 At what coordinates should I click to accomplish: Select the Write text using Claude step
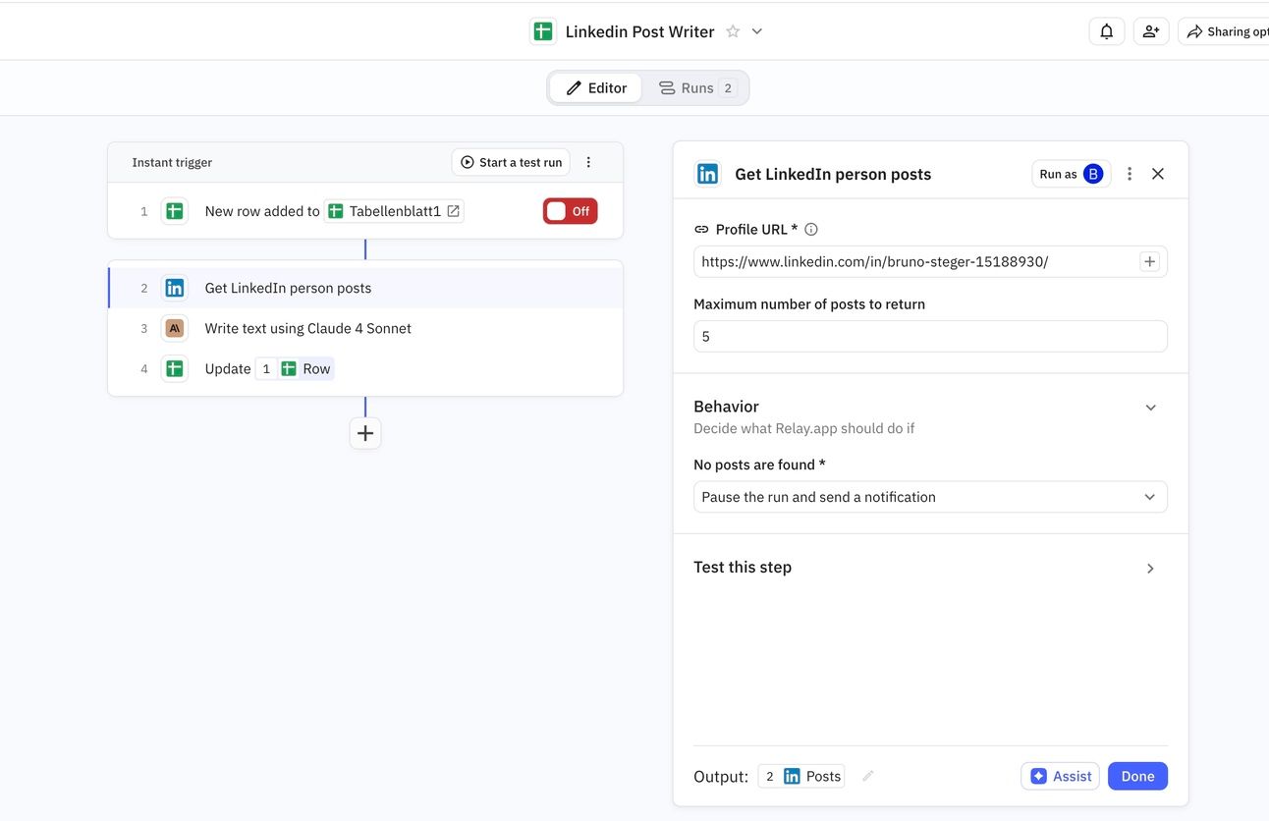365,328
